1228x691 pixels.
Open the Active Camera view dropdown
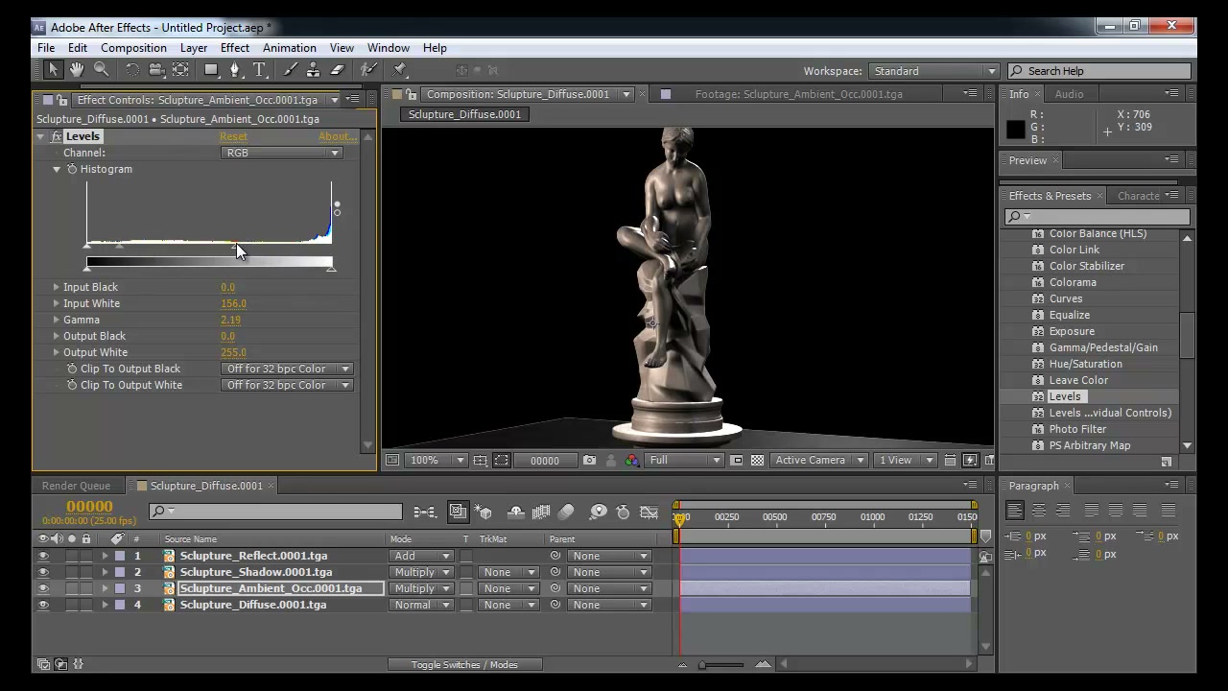pyautogui.click(x=819, y=461)
